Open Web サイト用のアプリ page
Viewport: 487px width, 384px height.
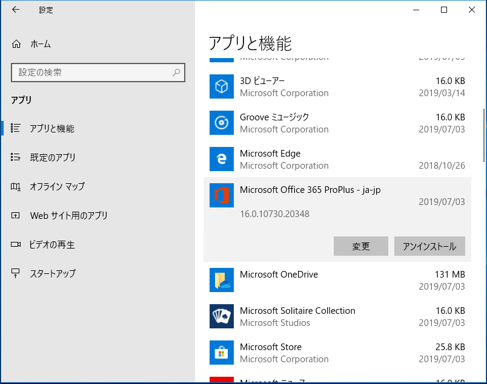pos(68,215)
